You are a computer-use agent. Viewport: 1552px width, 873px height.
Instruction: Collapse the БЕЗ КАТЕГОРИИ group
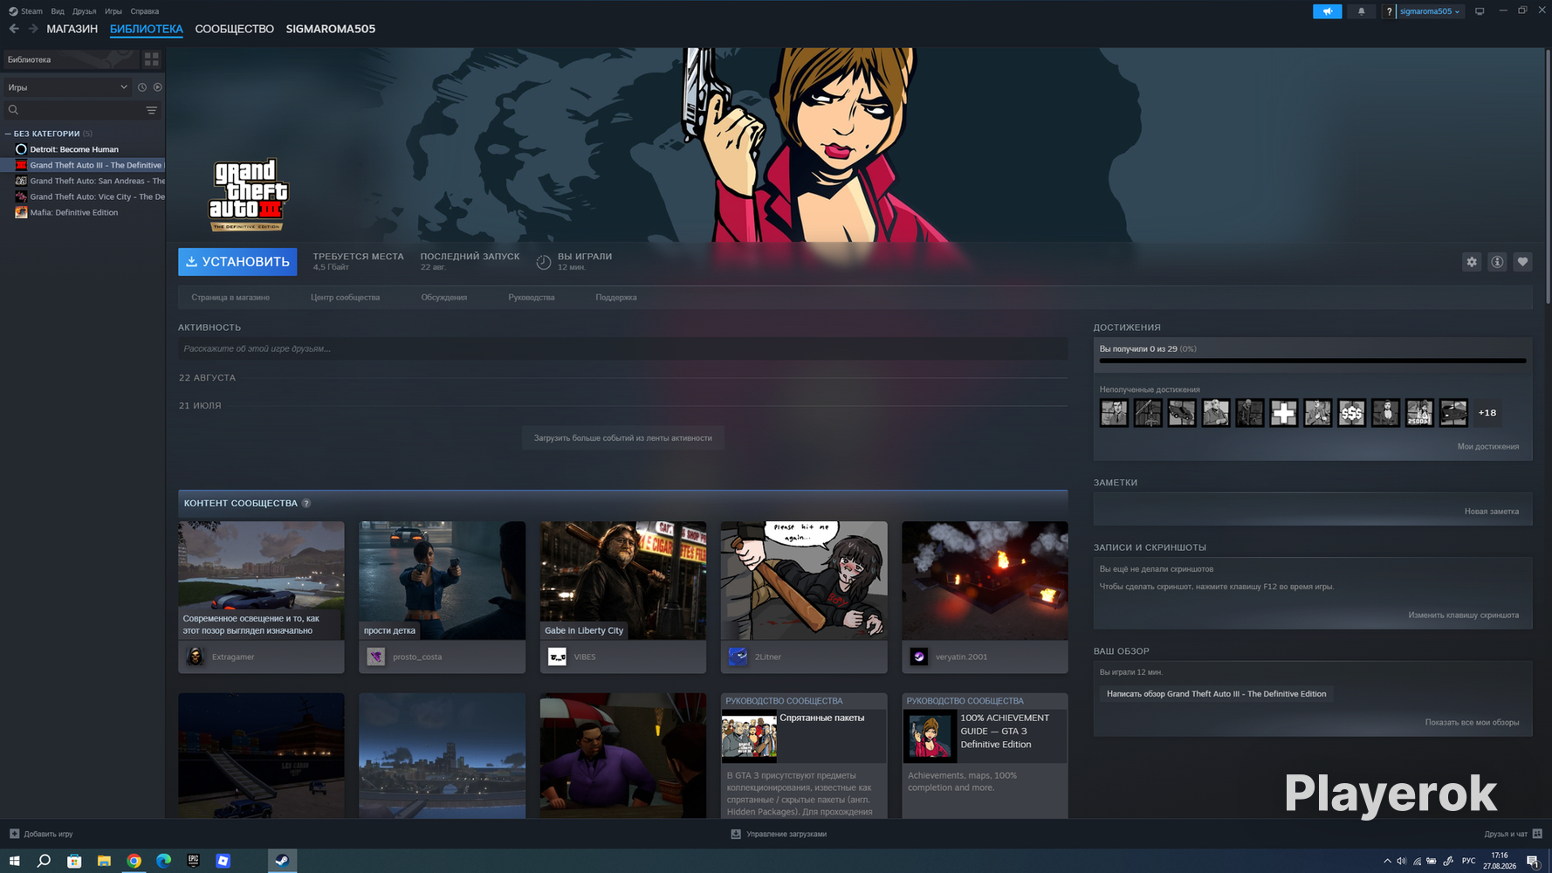coord(8,134)
